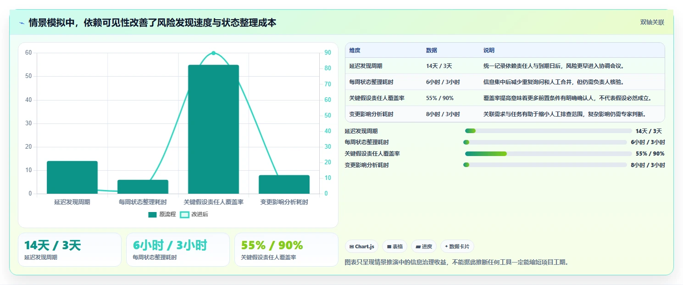
Task: Click the 变更影响分析耗时 progress bar
Action: pyautogui.click(x=545, y=165)
